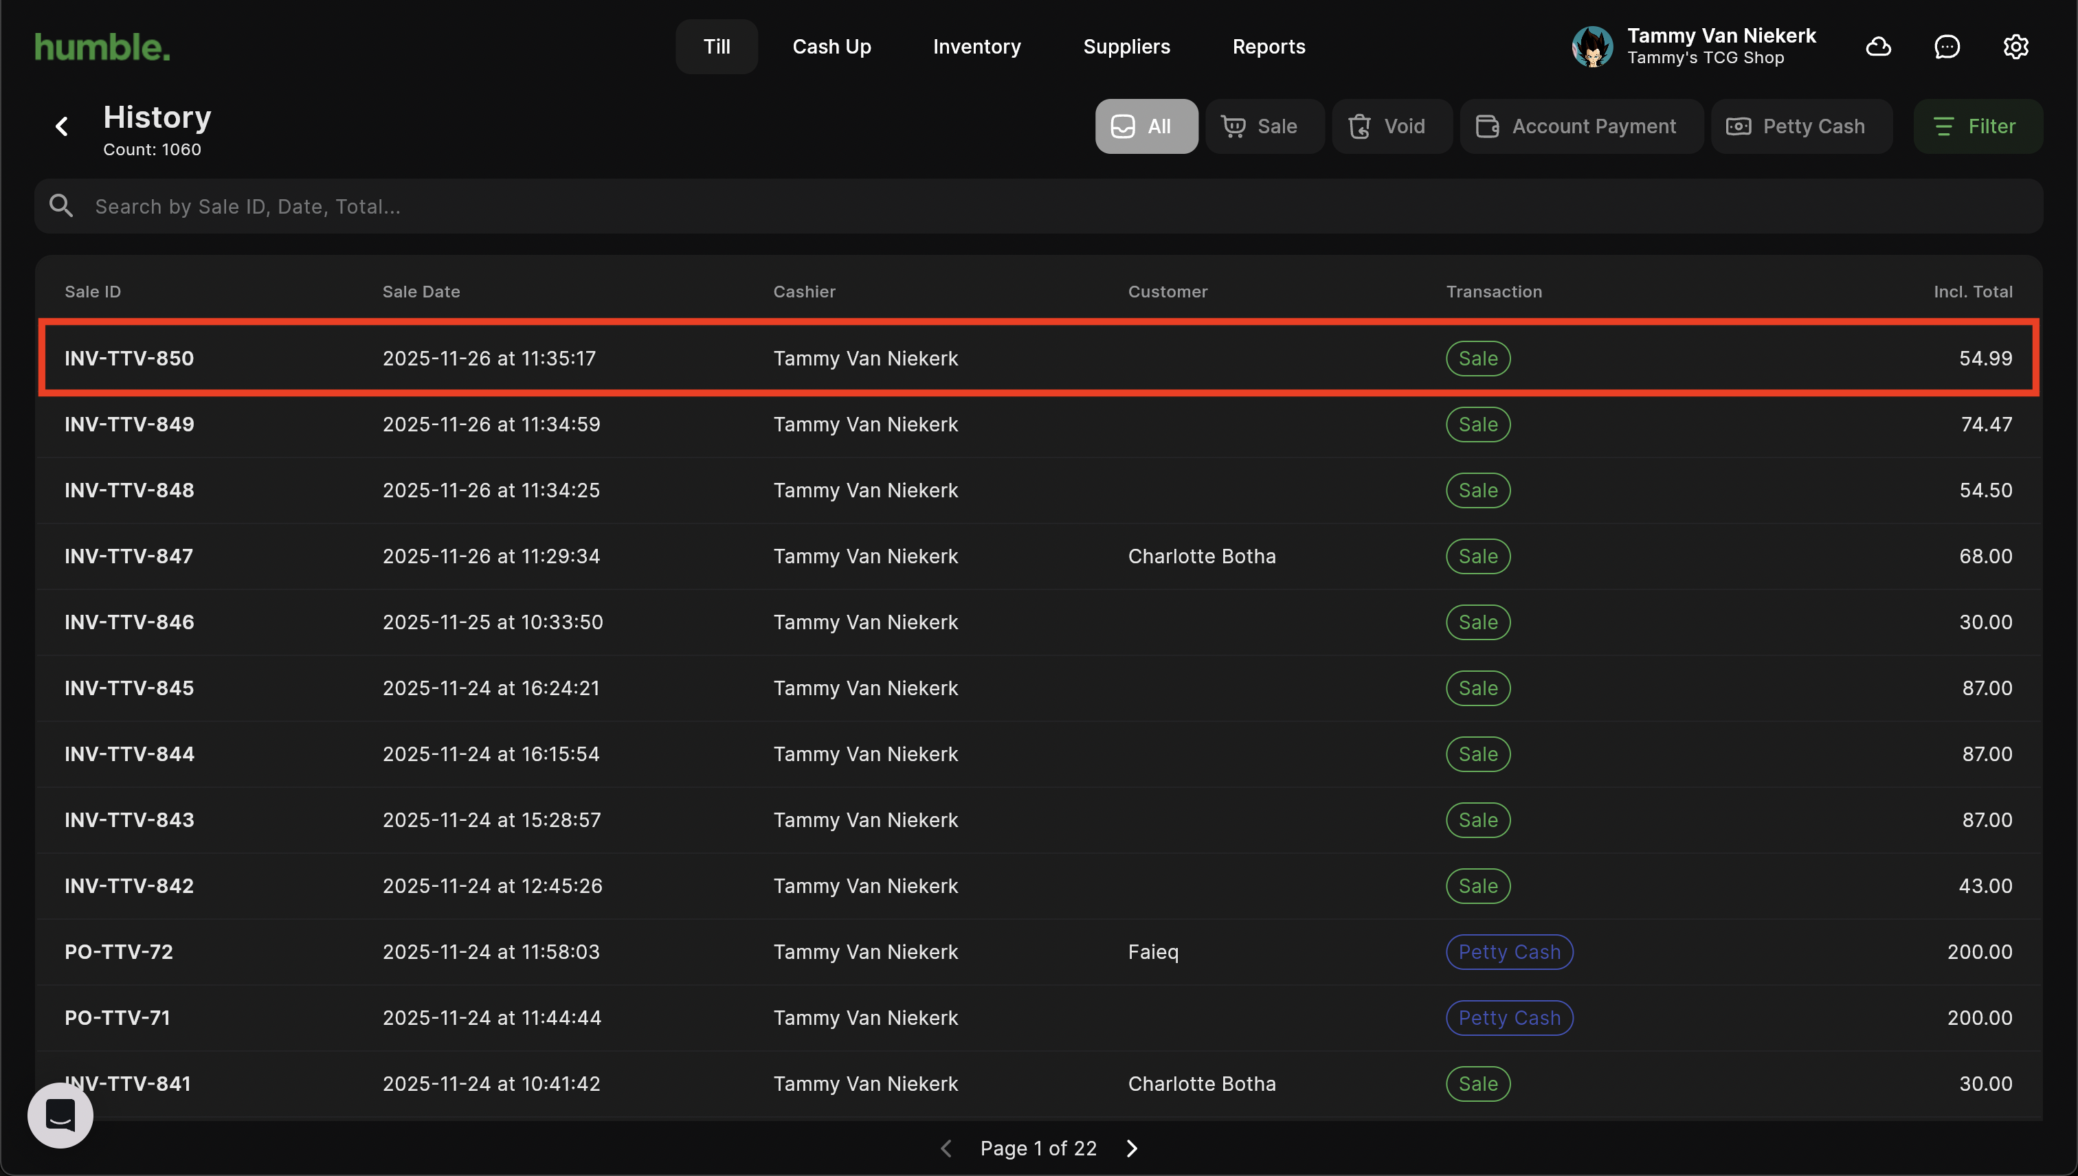
Task: Go to next page arrow
Action: point(1132,1149)
